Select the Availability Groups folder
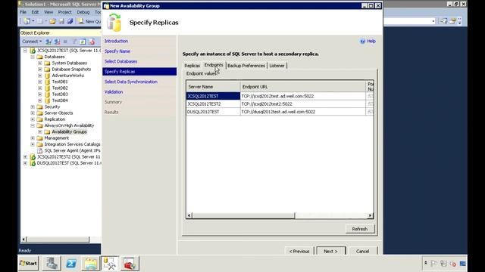The height and width of the screenshot is (272, 485). 69,131
